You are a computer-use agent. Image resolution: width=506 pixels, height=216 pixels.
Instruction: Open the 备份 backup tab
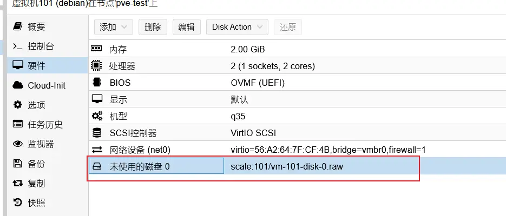coord(36,164)
